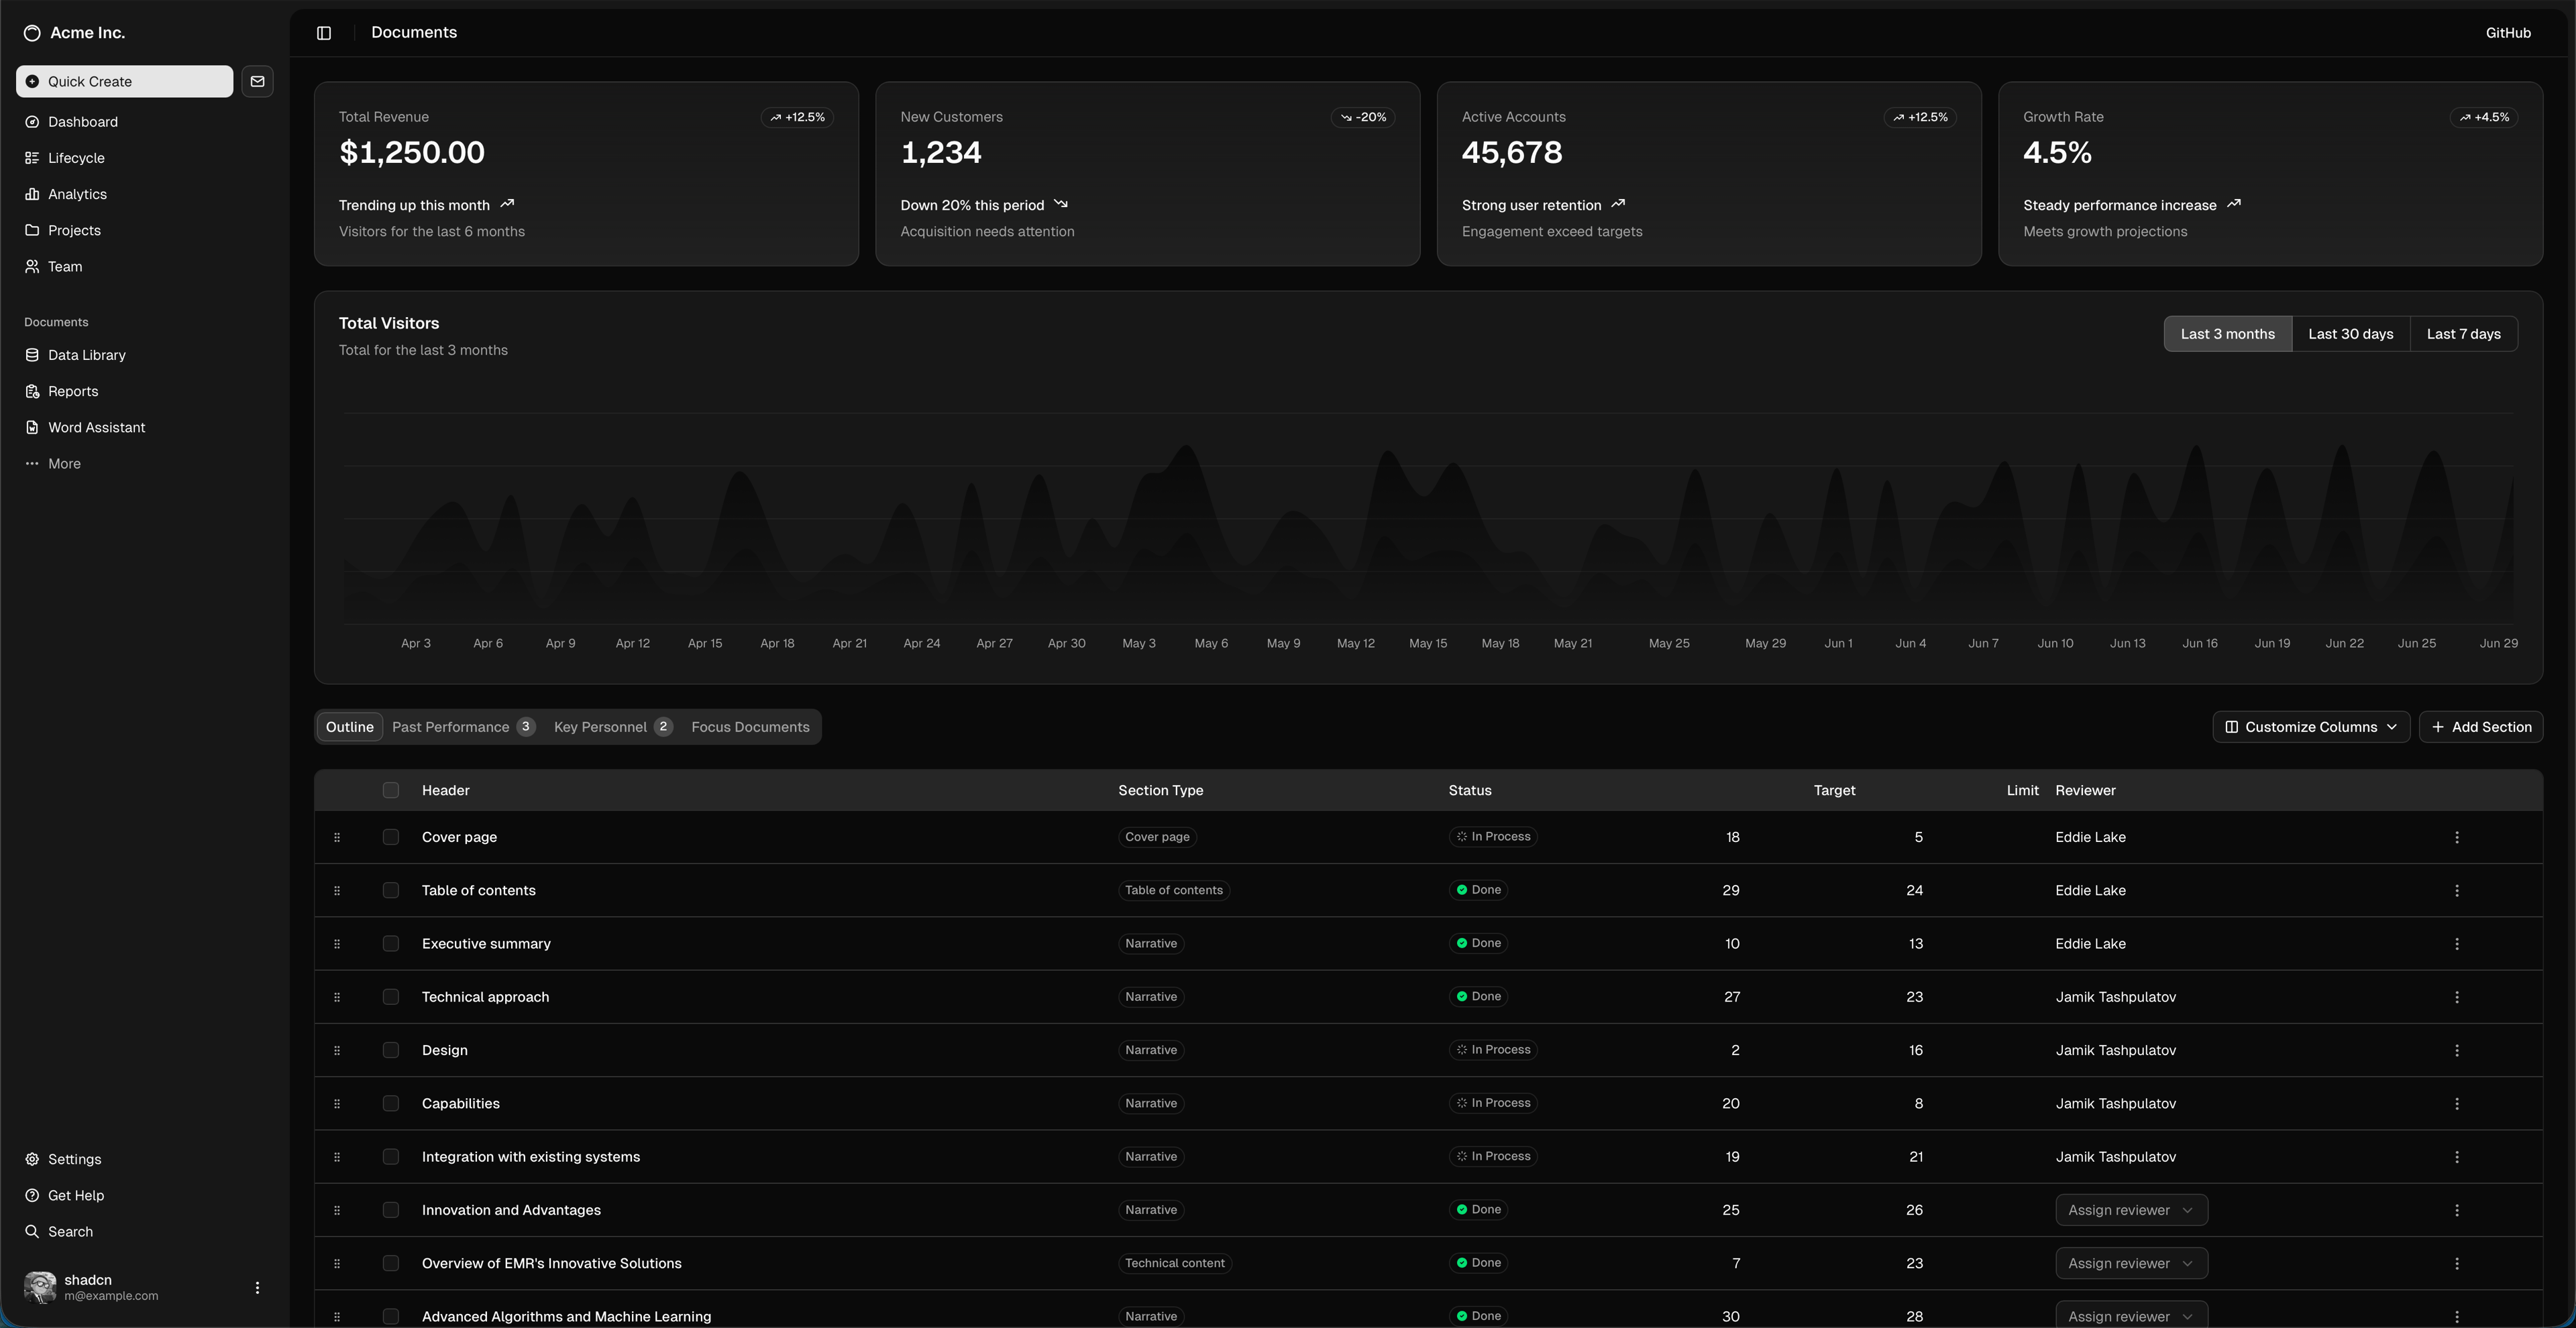
Task: Open the Lifecycle section
Action: [76, 158]
